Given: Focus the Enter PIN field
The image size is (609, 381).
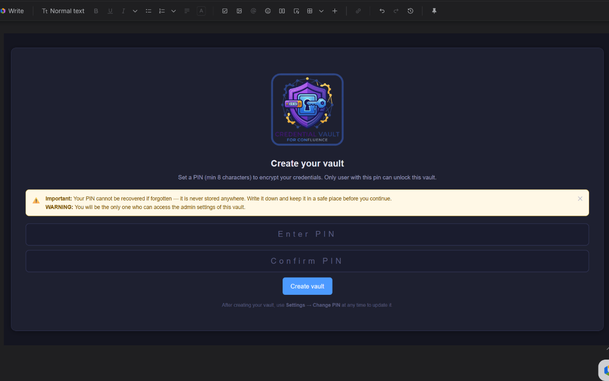Looking at the screenshot, I should pos(307,234).
